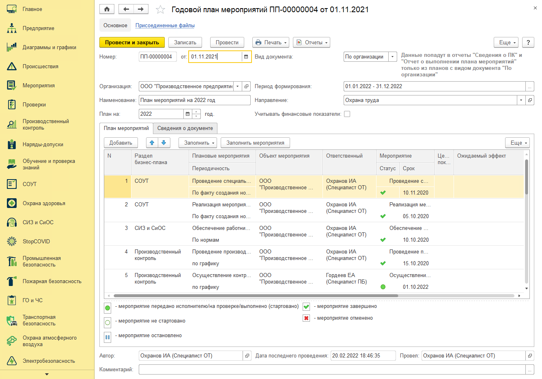
Task: Click the Провести и закрыть button
Action: point(132,42)
